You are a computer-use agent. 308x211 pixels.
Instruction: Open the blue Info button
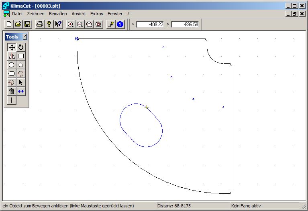120,24
